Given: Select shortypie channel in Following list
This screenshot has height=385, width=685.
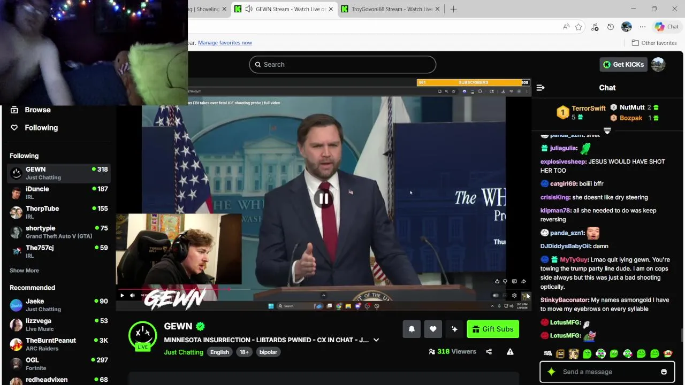Looking at the screenshot, I should click(59, 232).
